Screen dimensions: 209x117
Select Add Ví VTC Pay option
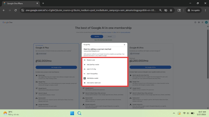[x=105, y=69]
